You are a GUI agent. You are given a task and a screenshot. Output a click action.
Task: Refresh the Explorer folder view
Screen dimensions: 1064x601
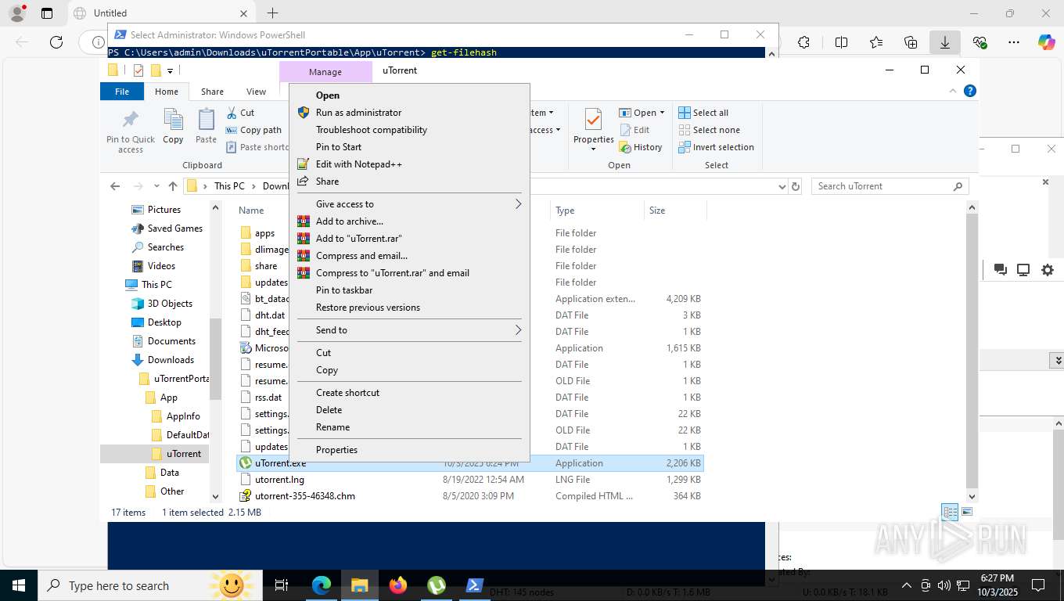(796, 186)
